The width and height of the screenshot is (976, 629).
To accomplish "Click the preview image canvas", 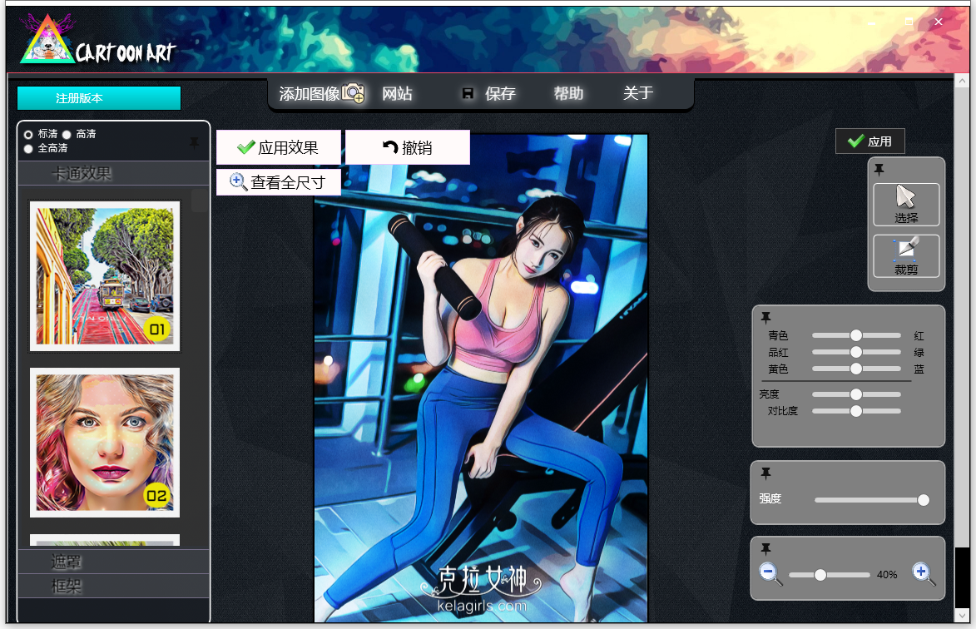I will tap(481, 378).
